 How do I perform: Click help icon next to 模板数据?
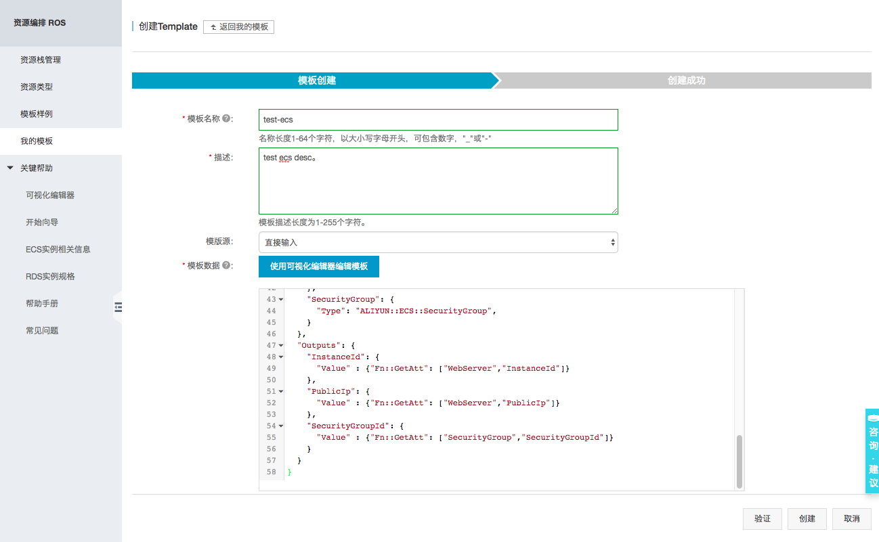click(x=226, y=266)
